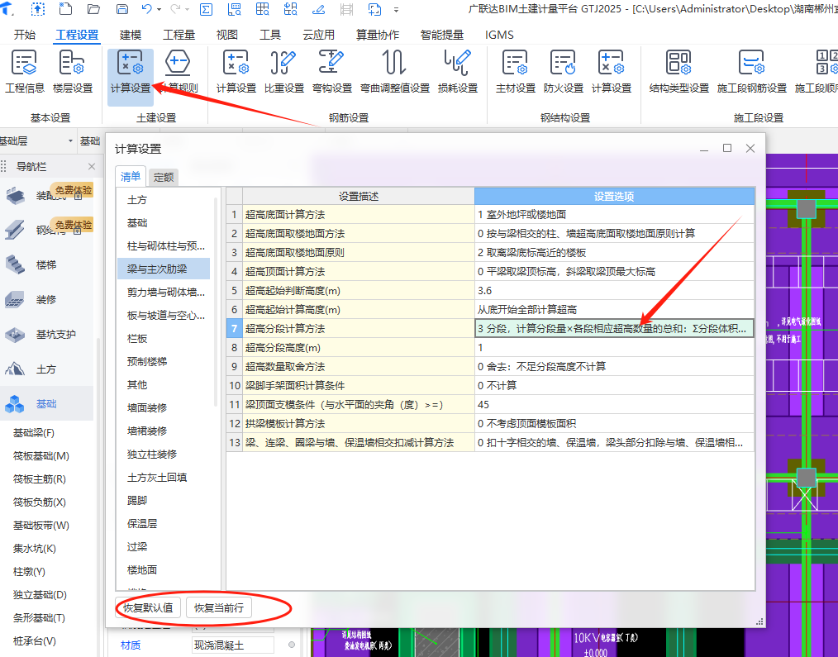
Task: Open the 云应用 ribbon tab
Action: coord(318,35)
